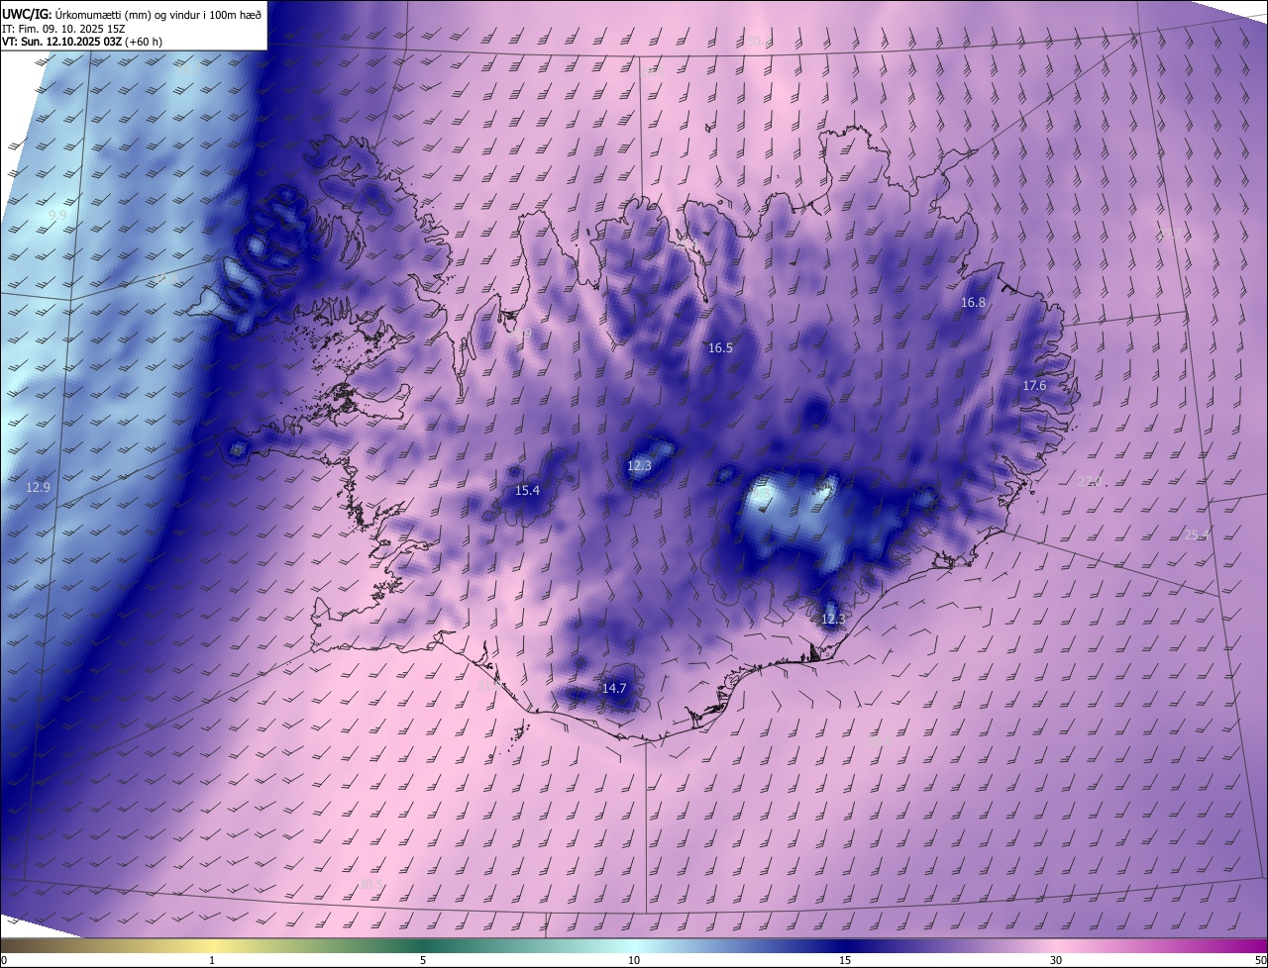Click the legend tick label '1'
This screenshot has height=968, width=1268.
212,960
